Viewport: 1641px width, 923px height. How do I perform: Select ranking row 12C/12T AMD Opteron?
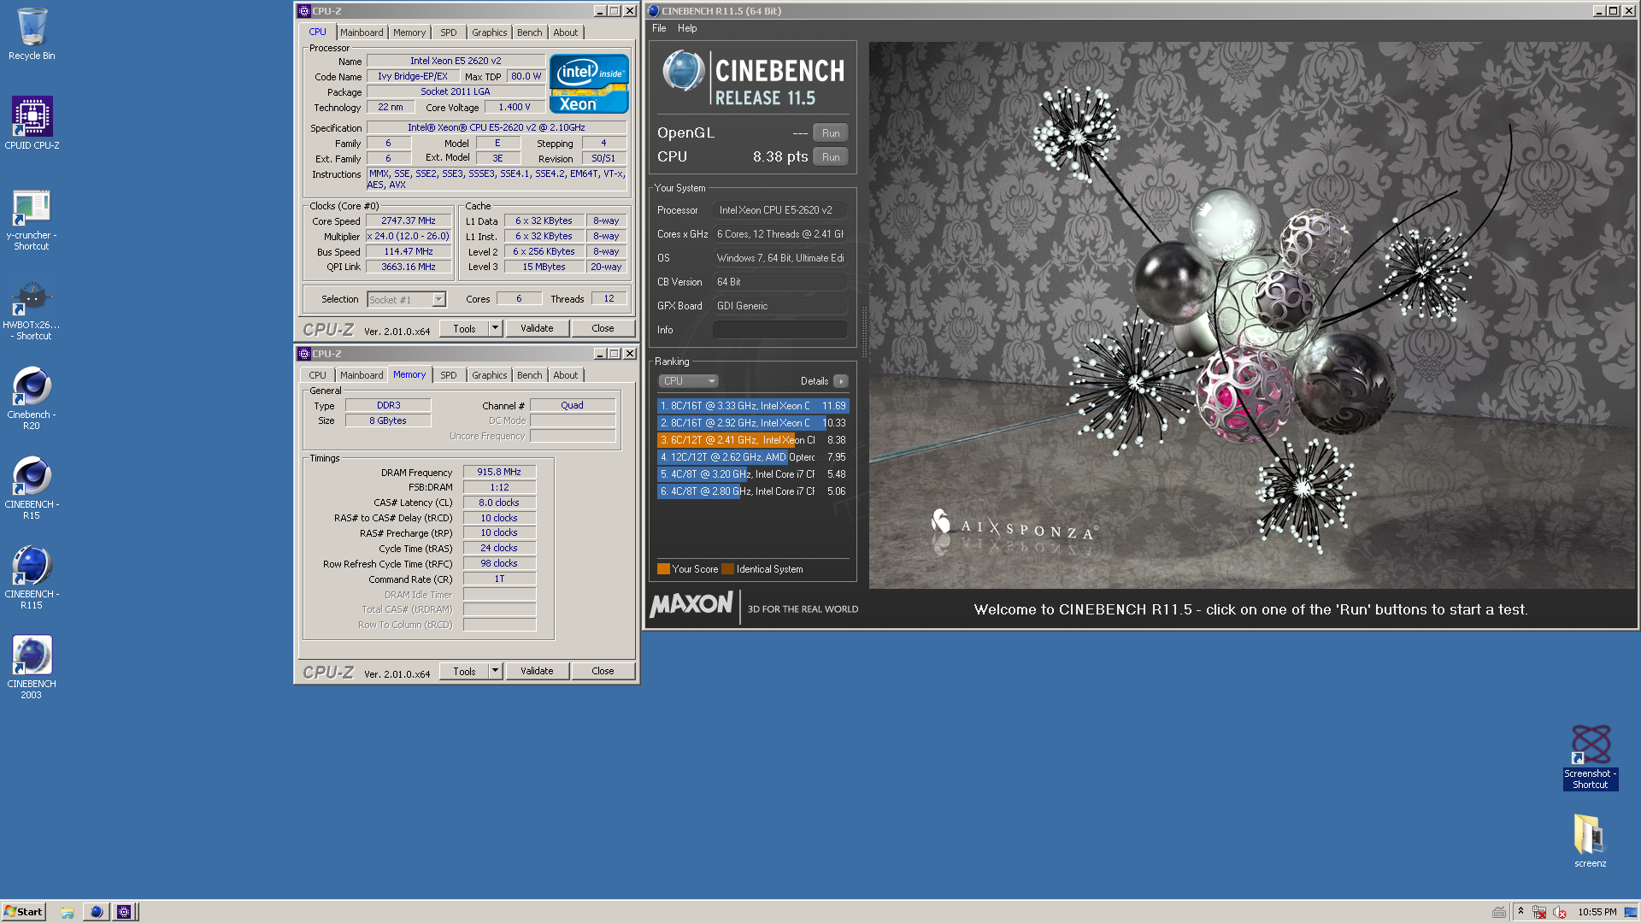point(753,457)
